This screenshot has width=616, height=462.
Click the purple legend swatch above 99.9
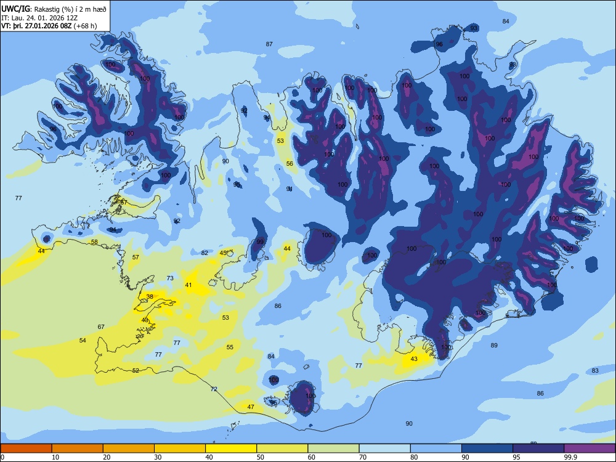click(x=590, y=448)
